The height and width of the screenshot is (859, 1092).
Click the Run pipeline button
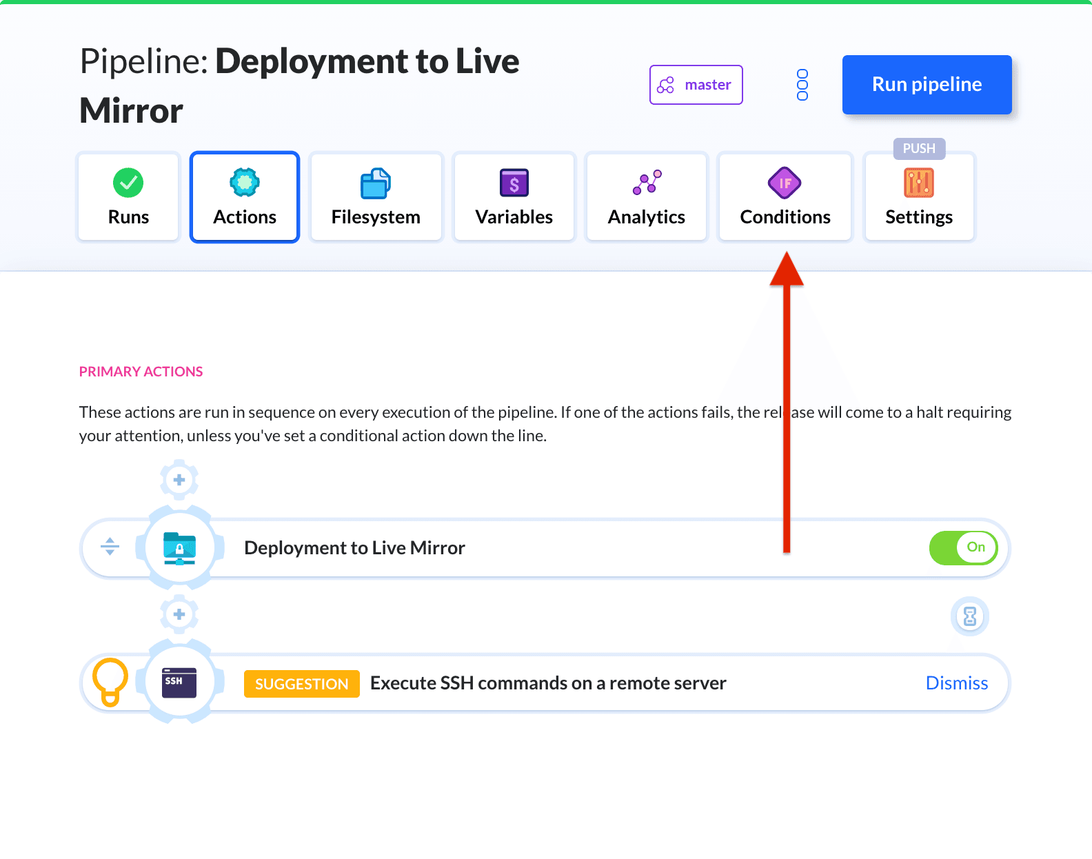coord(927,85)
